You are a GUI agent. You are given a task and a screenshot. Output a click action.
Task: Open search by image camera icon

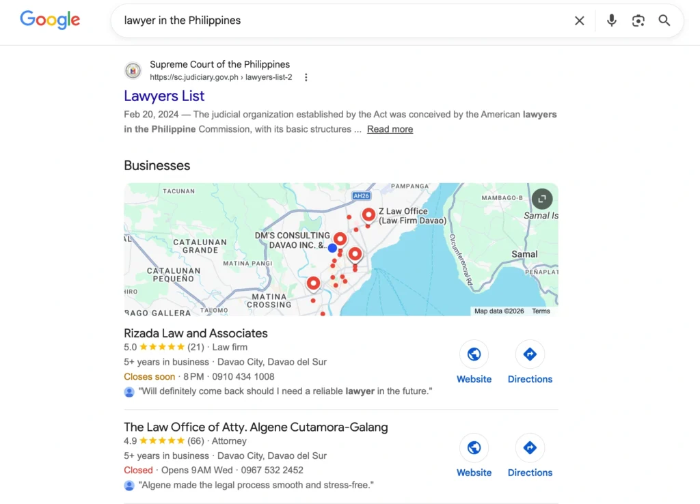pyautogui.click(x=638, y=20)
